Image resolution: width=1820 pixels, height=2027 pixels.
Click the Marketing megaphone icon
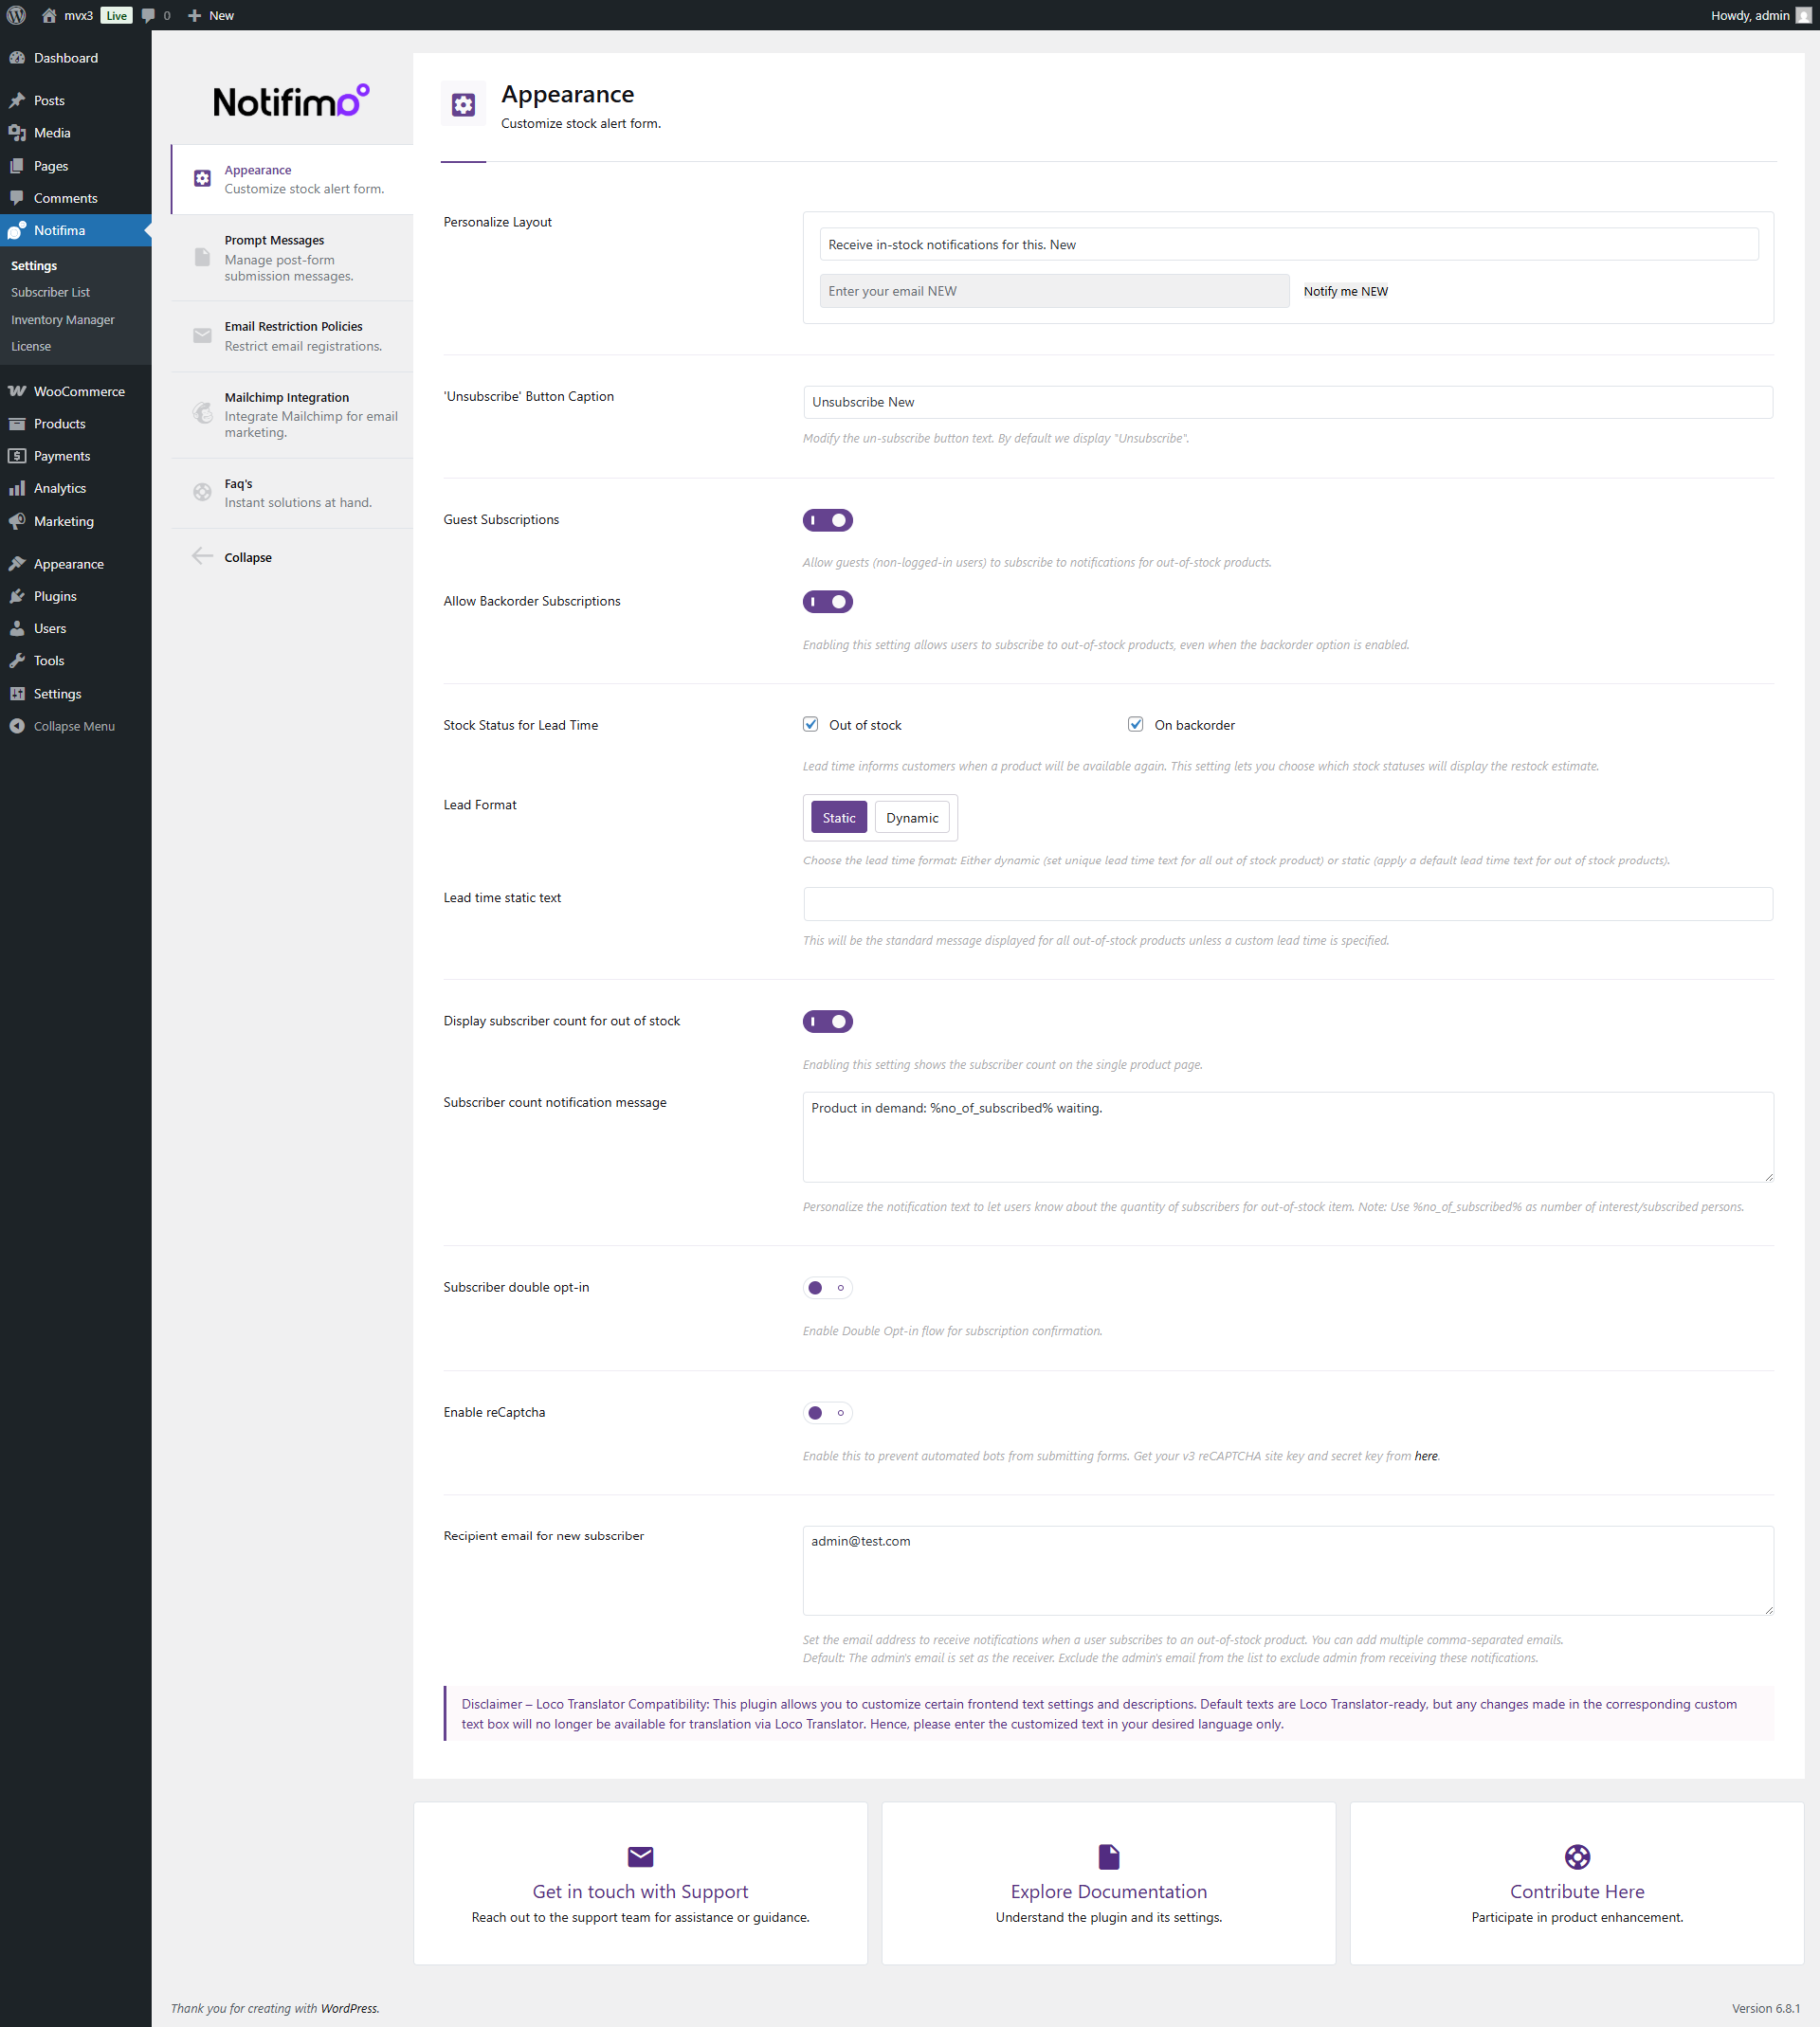pyautogui.click(x=17, y=521)
